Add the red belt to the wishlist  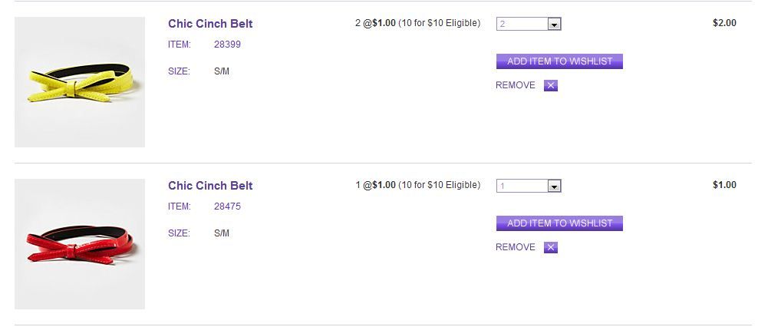point(559,223)
